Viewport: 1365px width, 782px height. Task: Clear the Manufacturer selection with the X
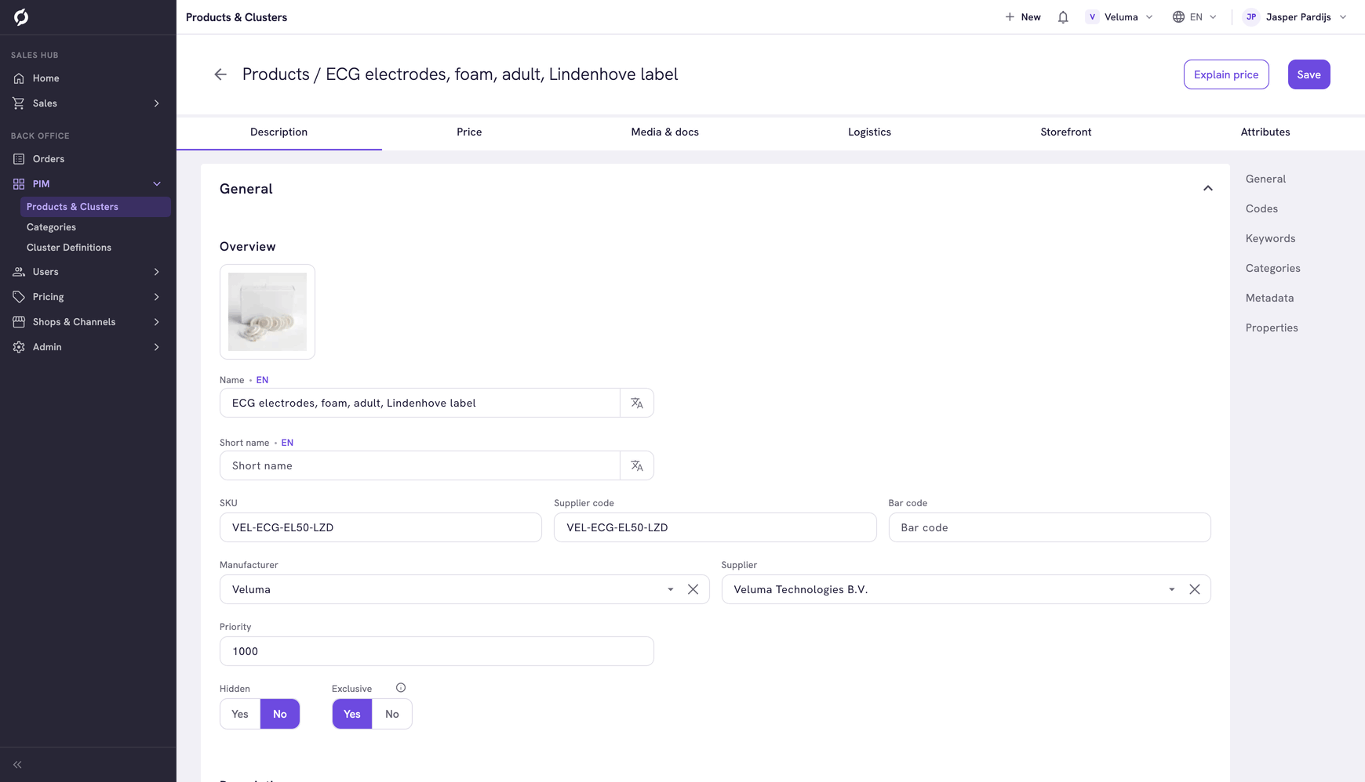click(693, 589)
